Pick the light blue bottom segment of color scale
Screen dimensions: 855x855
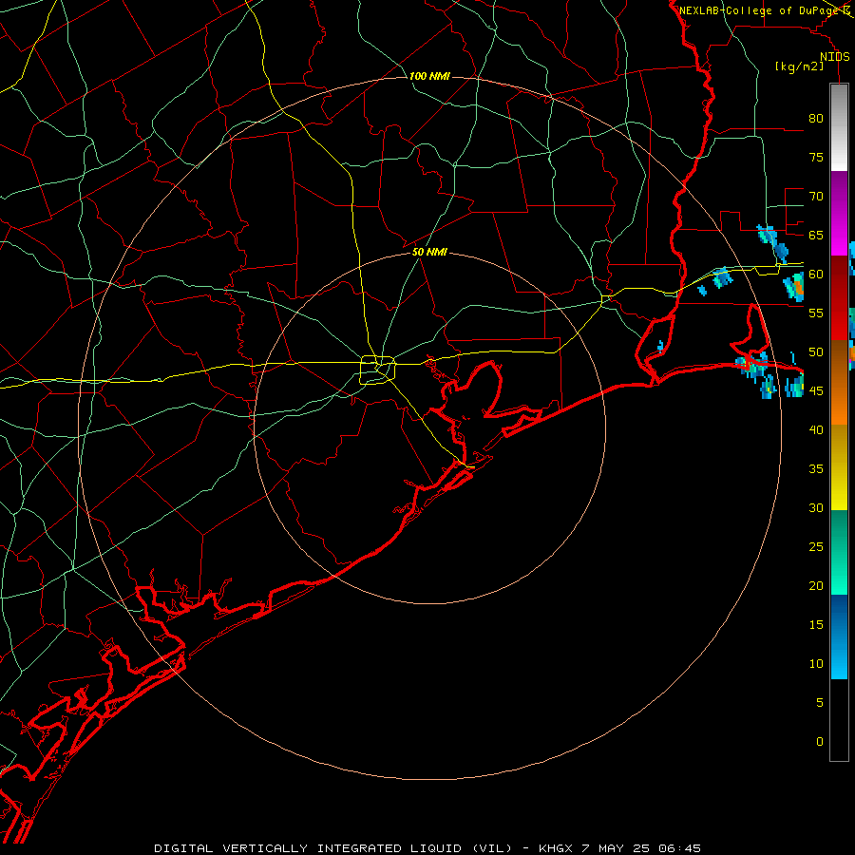pos(839,636)
